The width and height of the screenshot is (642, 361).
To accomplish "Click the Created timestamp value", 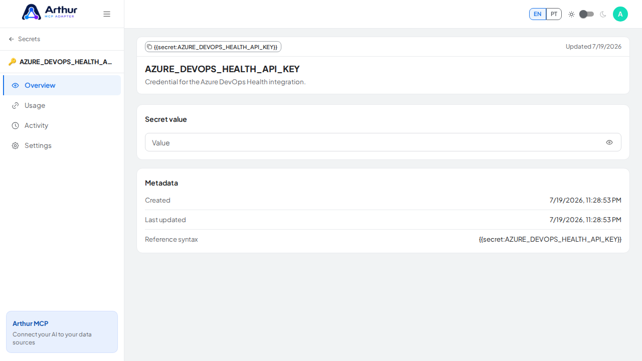I will click(585, 200).
